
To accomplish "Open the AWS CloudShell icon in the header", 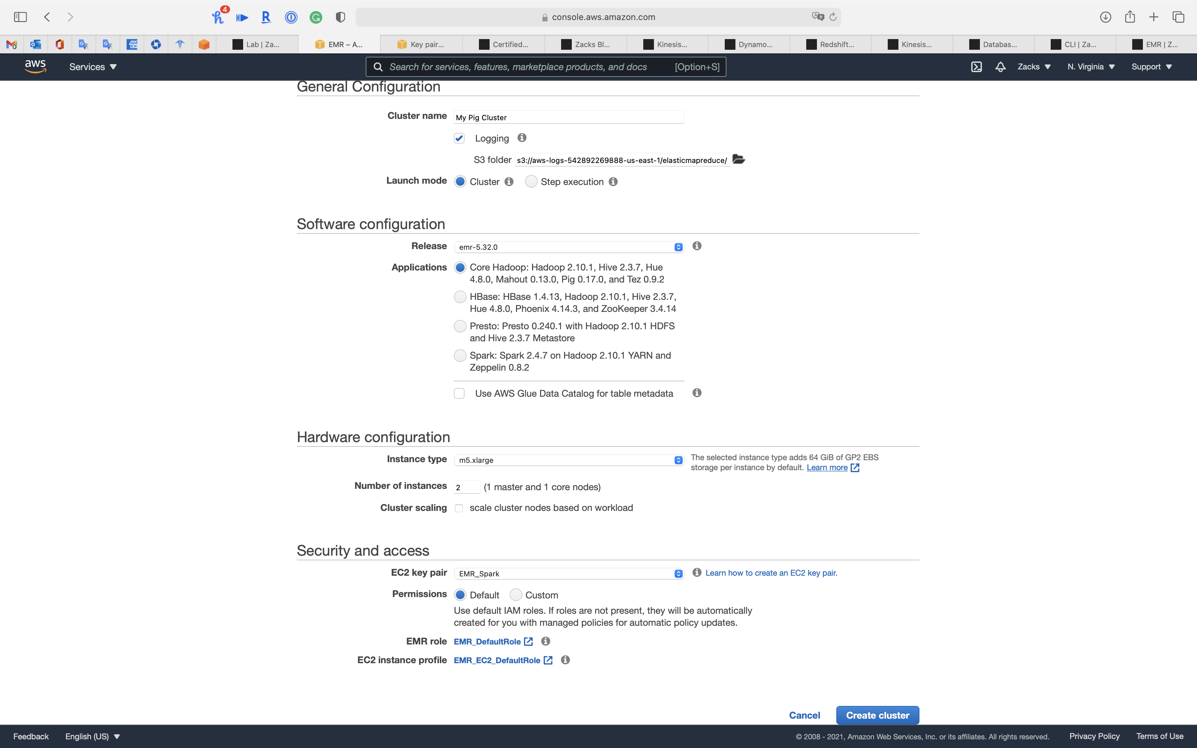I will 976,67.
